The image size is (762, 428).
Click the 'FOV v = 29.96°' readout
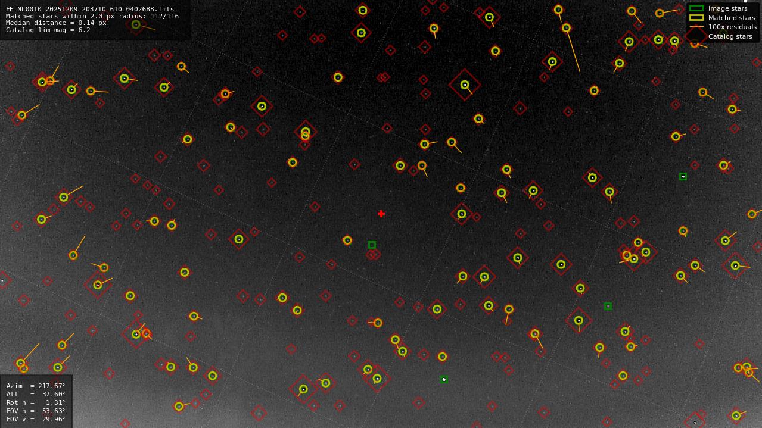tap(36, 420)
